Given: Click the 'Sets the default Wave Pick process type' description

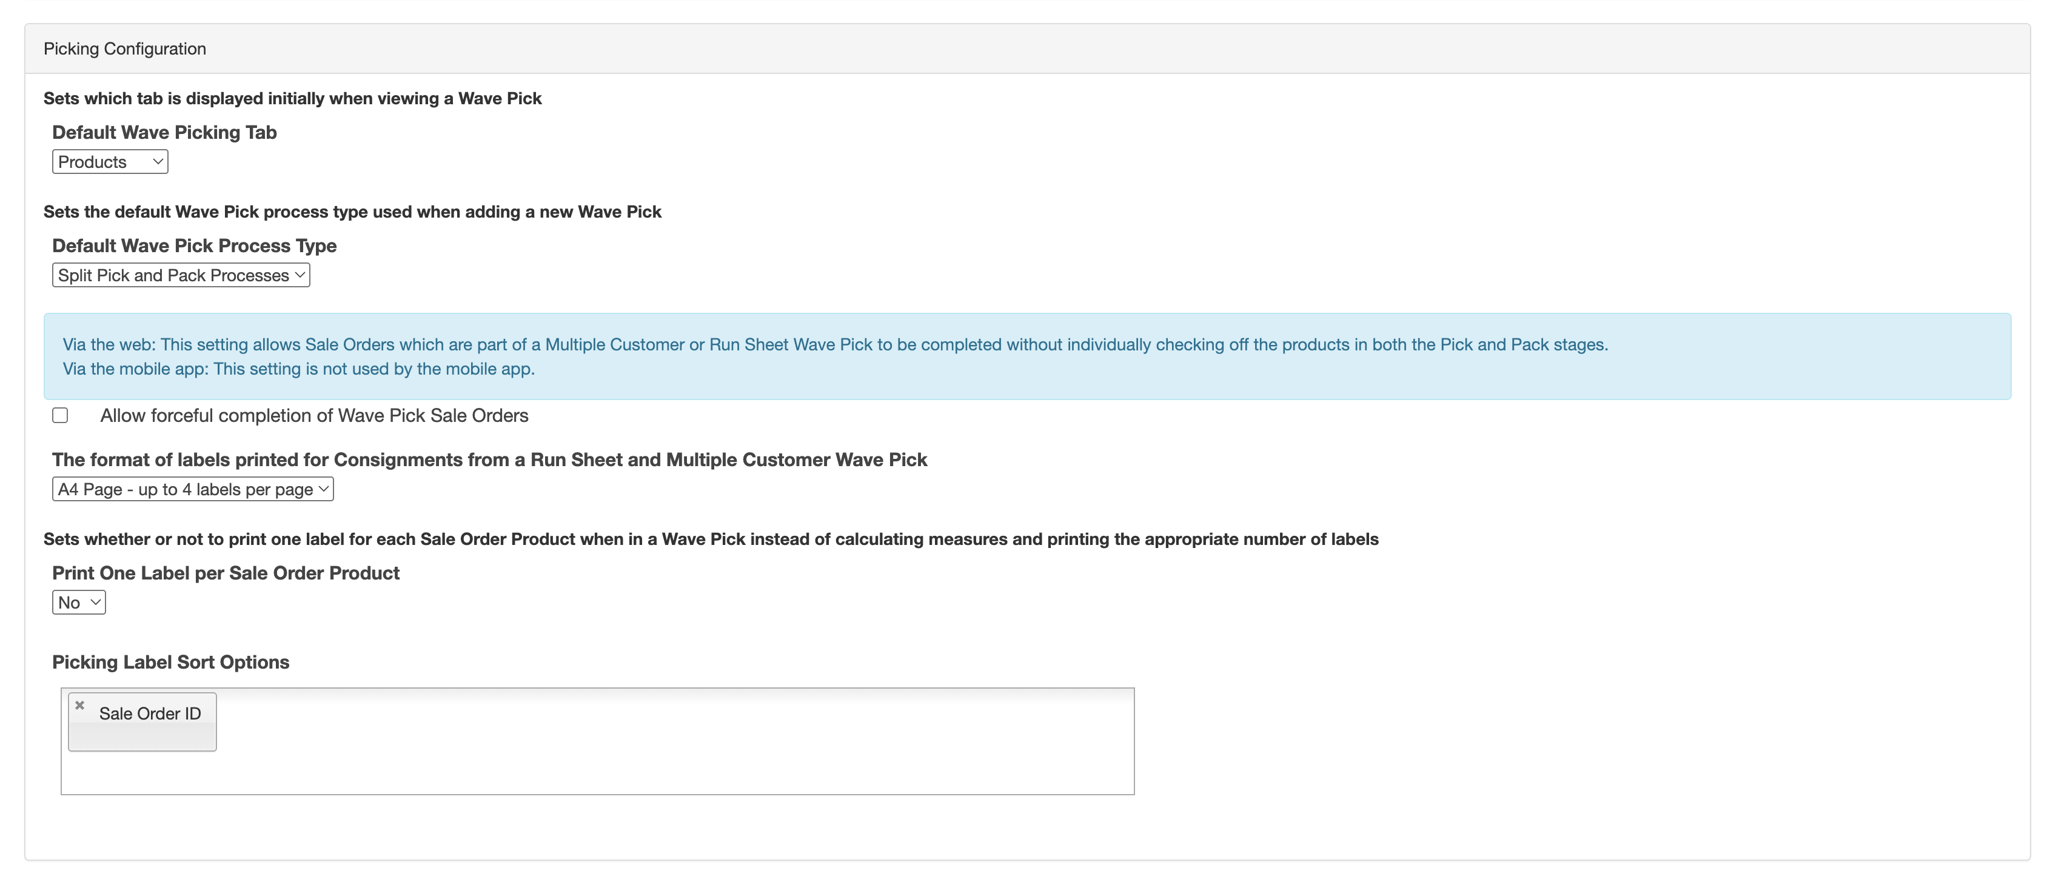Looking at the screenshot, I should click(352, 212).
